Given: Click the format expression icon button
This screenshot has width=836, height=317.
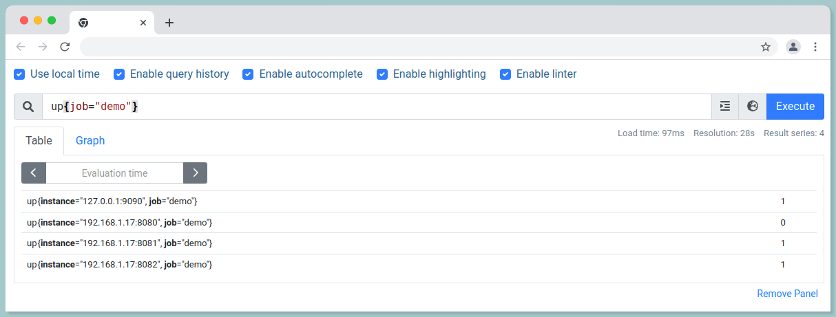Looking at the screenshot, I should click(x=724, y=107).
